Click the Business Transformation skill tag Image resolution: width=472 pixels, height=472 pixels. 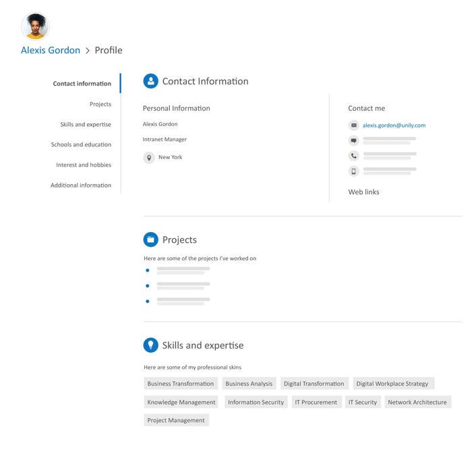181,384
